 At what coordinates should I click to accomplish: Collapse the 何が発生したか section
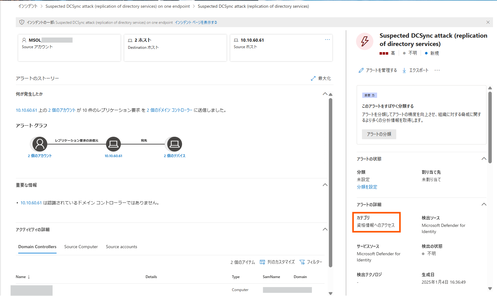[325, 94]
